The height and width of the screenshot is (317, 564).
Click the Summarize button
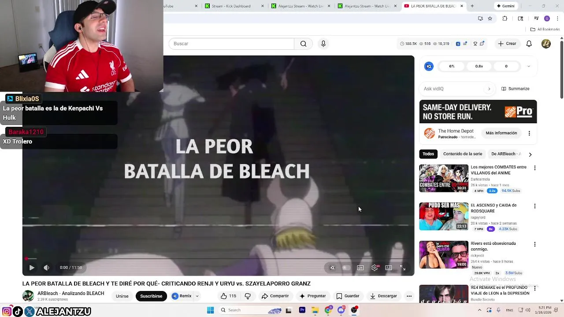(515, 88)
